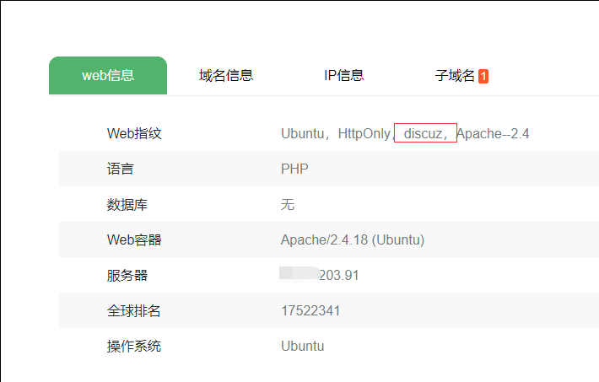The height and width of the screenshot is (382, 599).
Task: Click the Apache--2.4 fingerprint value
Action: pos(493,134)
